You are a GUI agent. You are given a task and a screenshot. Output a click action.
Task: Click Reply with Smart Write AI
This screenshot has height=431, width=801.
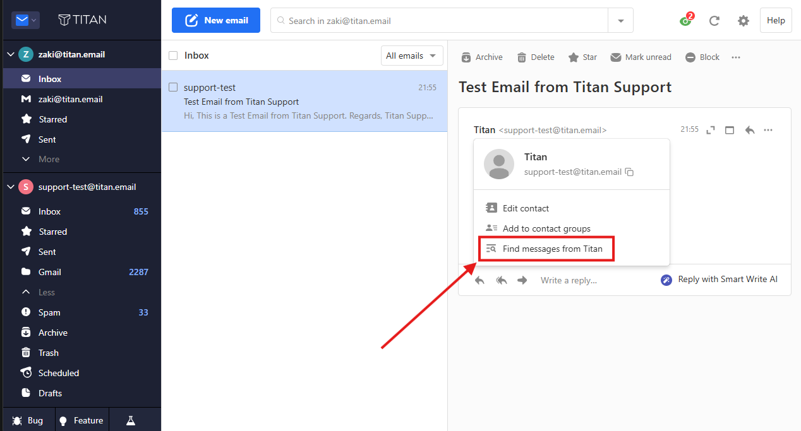pyautogui.click(x=719, y=280)
